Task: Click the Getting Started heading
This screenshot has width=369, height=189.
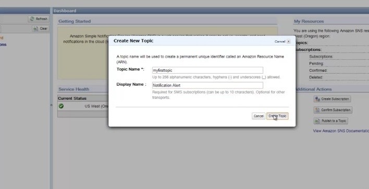Action: 75,21
